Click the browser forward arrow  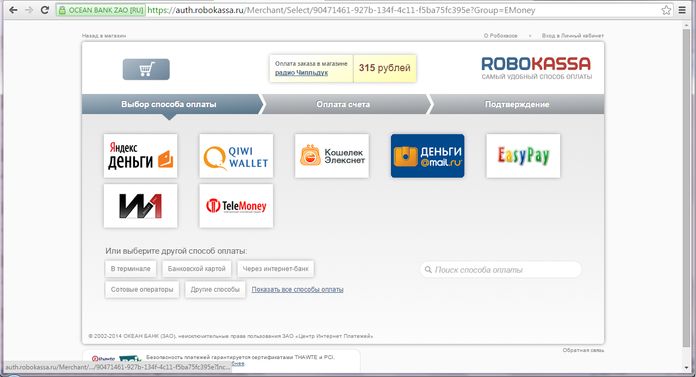[x=29, y=10]
